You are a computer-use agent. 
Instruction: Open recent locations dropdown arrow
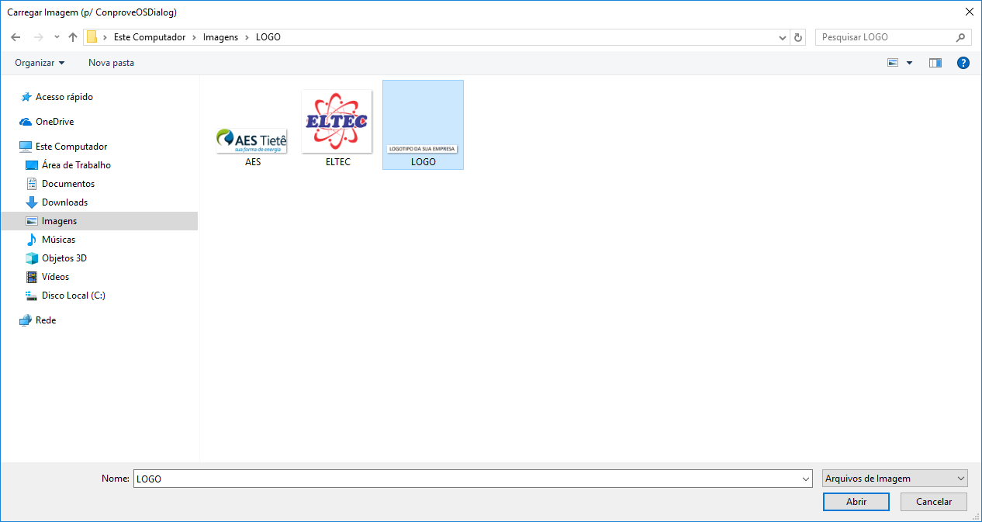57,37
